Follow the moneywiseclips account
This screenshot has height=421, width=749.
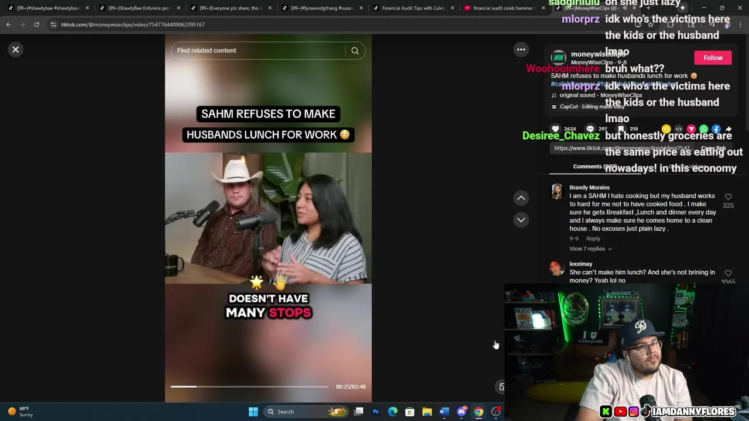pyautogui.click(x=713, y=58)
